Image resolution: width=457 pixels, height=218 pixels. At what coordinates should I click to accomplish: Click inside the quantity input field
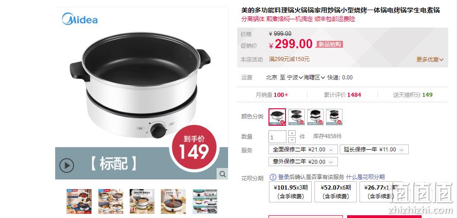277,137
